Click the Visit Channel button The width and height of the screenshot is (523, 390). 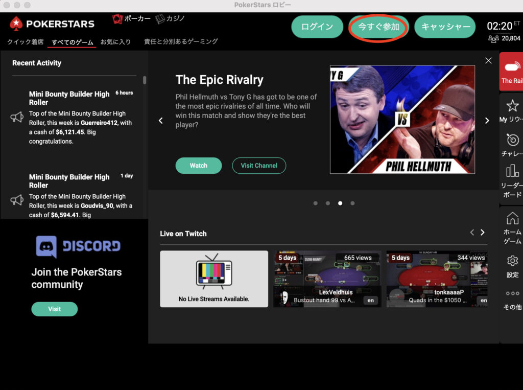tap(259, 166)
